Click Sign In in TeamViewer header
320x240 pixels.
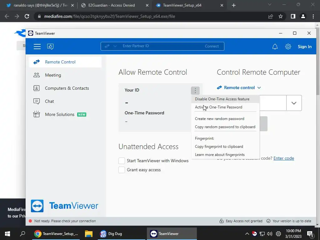tap(304, 47)
